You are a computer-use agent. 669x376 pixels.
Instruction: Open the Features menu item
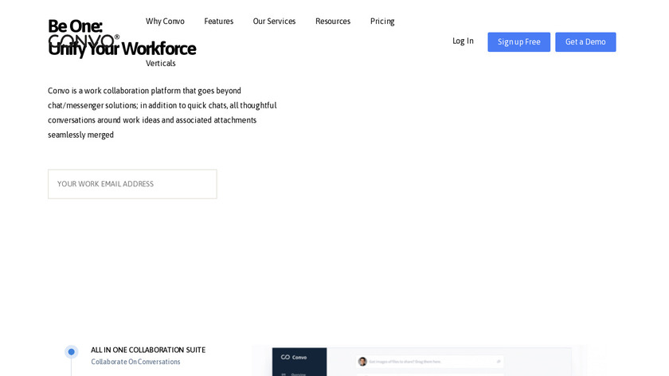point(218,22)
